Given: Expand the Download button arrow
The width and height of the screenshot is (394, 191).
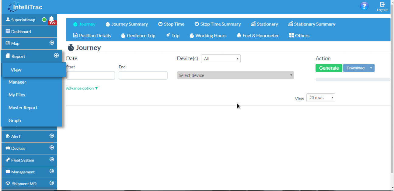Looking at the screenshot, I should coord(371,68).
